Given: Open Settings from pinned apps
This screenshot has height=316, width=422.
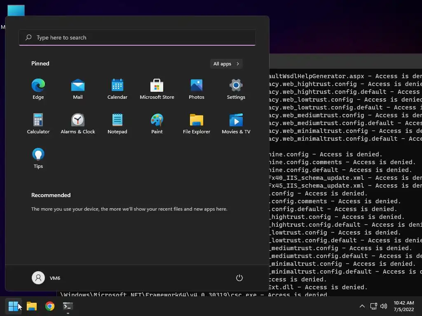Looking at the screenshot, I should [x=236, y=89].
